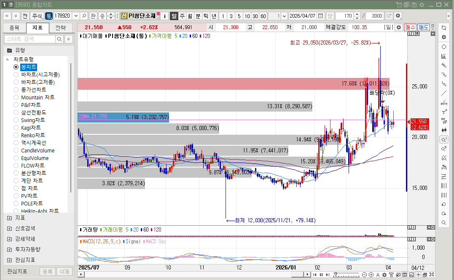Viewport: 454px width, 280px height.
Task: Click the paint roller style icon
Action: (x=391, y=275)
